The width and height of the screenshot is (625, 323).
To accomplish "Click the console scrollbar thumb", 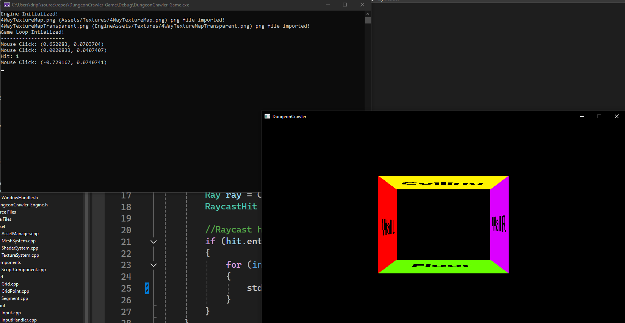I will pyautogui.click(x=368, y=20).
